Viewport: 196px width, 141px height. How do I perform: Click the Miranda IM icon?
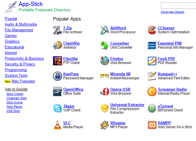[x=104, y=76]
